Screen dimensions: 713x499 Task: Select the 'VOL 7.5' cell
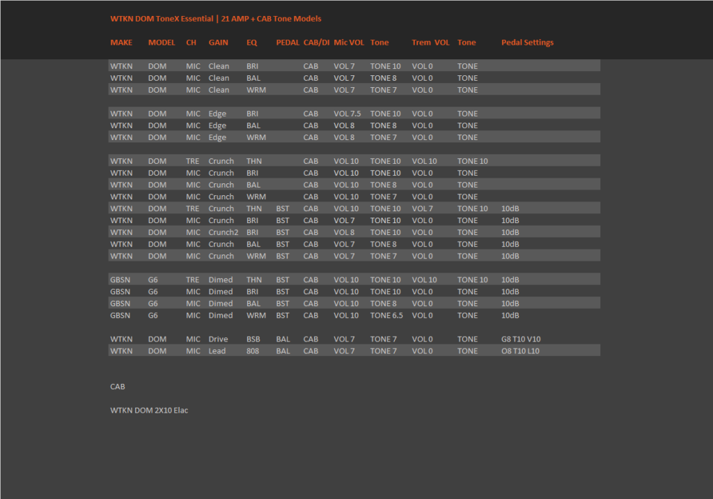347,114
